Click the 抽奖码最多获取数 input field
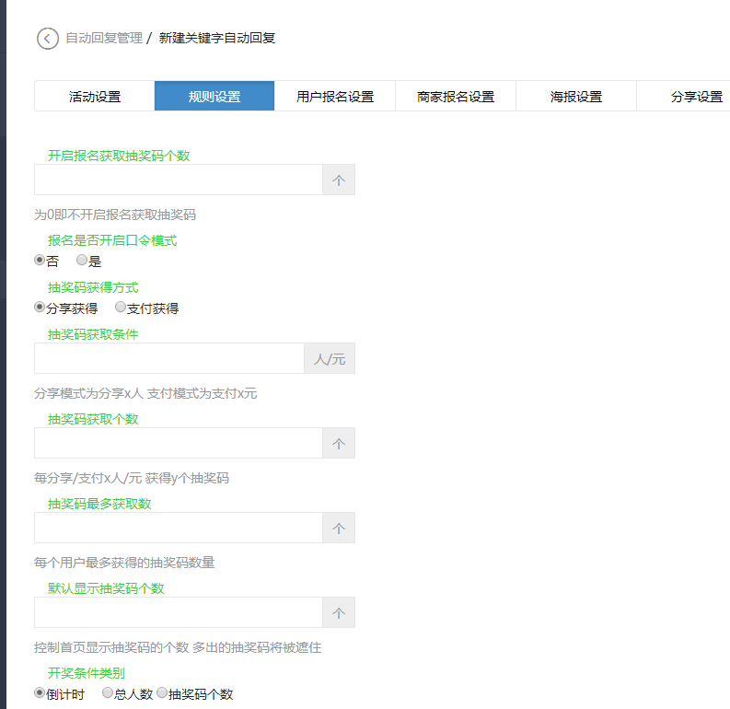 click(179, 529)
